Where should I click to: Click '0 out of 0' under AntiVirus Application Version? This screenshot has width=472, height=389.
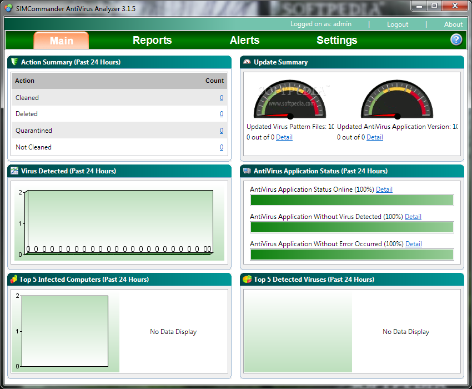pyautogui.click(x=351, y=137)
